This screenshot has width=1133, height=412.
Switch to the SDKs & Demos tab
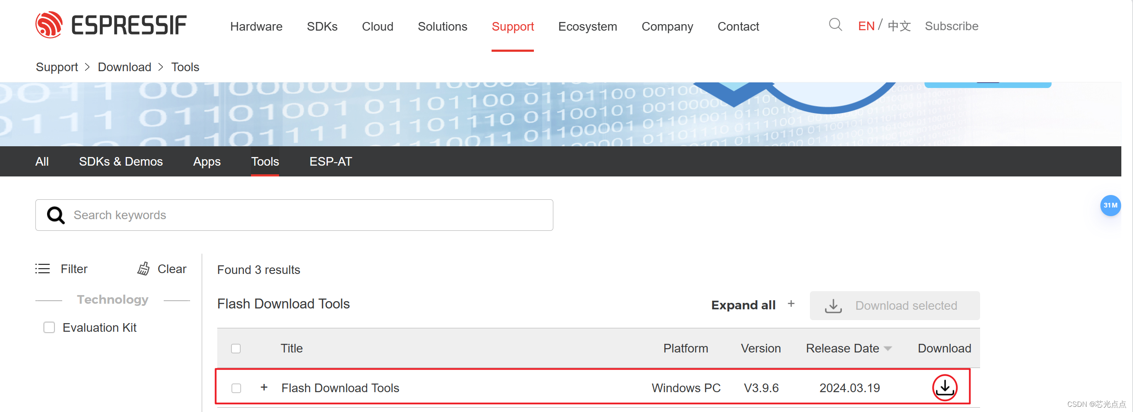[x=121, y=162]
